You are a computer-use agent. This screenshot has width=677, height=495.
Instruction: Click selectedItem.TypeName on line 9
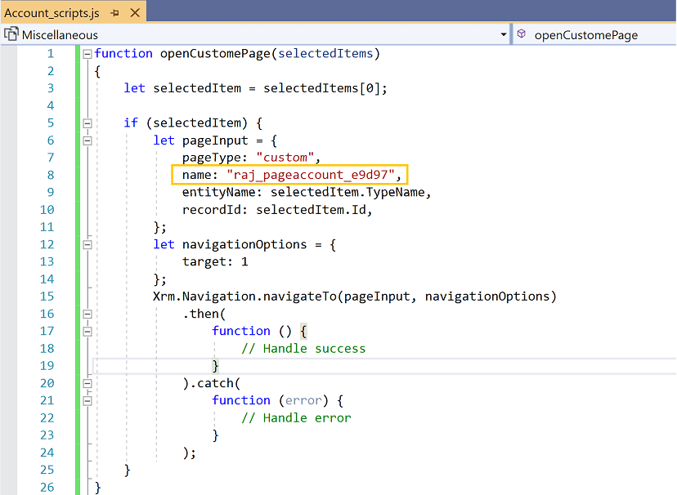(347, 192)
